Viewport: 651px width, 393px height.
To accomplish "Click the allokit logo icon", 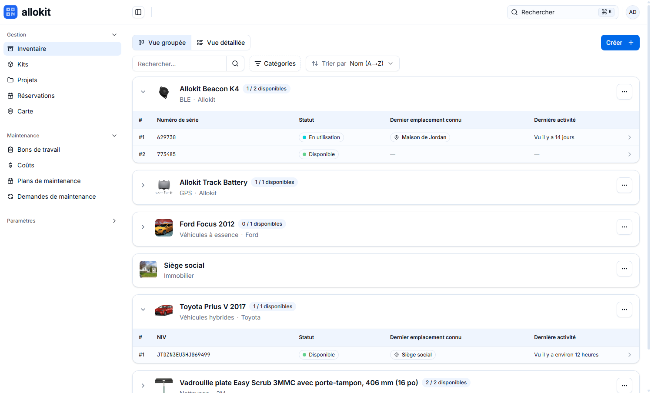I will [10, 12].
